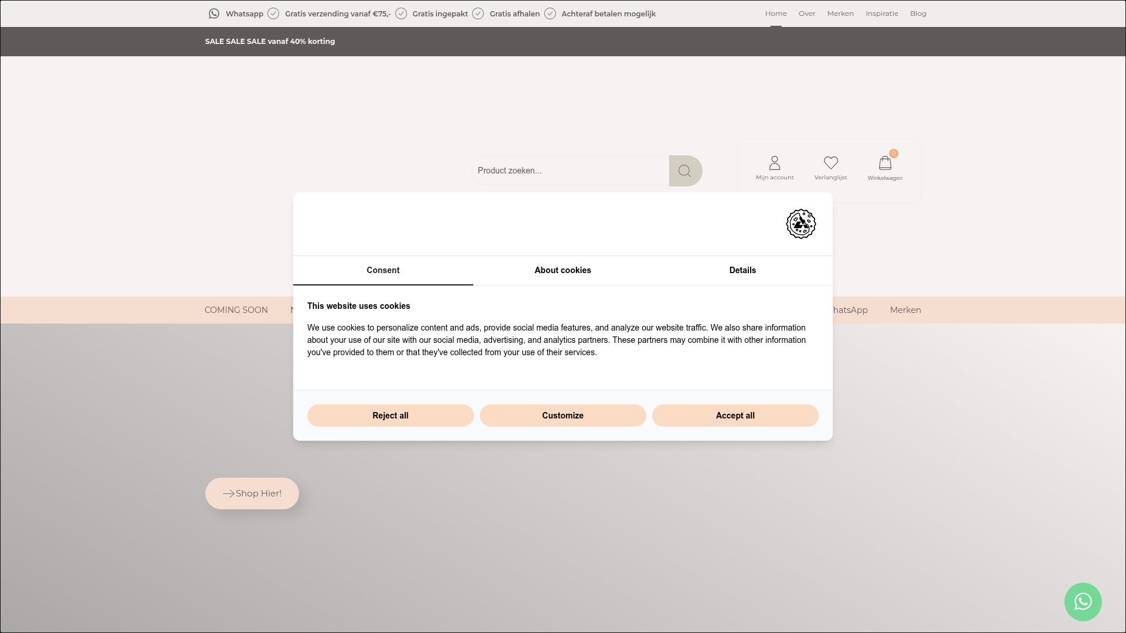
Task: Switch to the Consent tab
Action: point(383,270)
